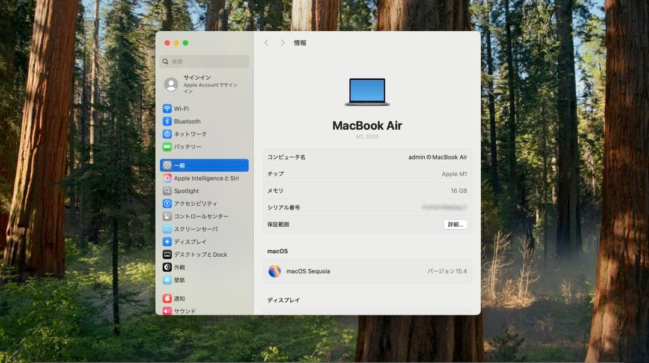Open ネットワーク settings from the sidebar

169,134
